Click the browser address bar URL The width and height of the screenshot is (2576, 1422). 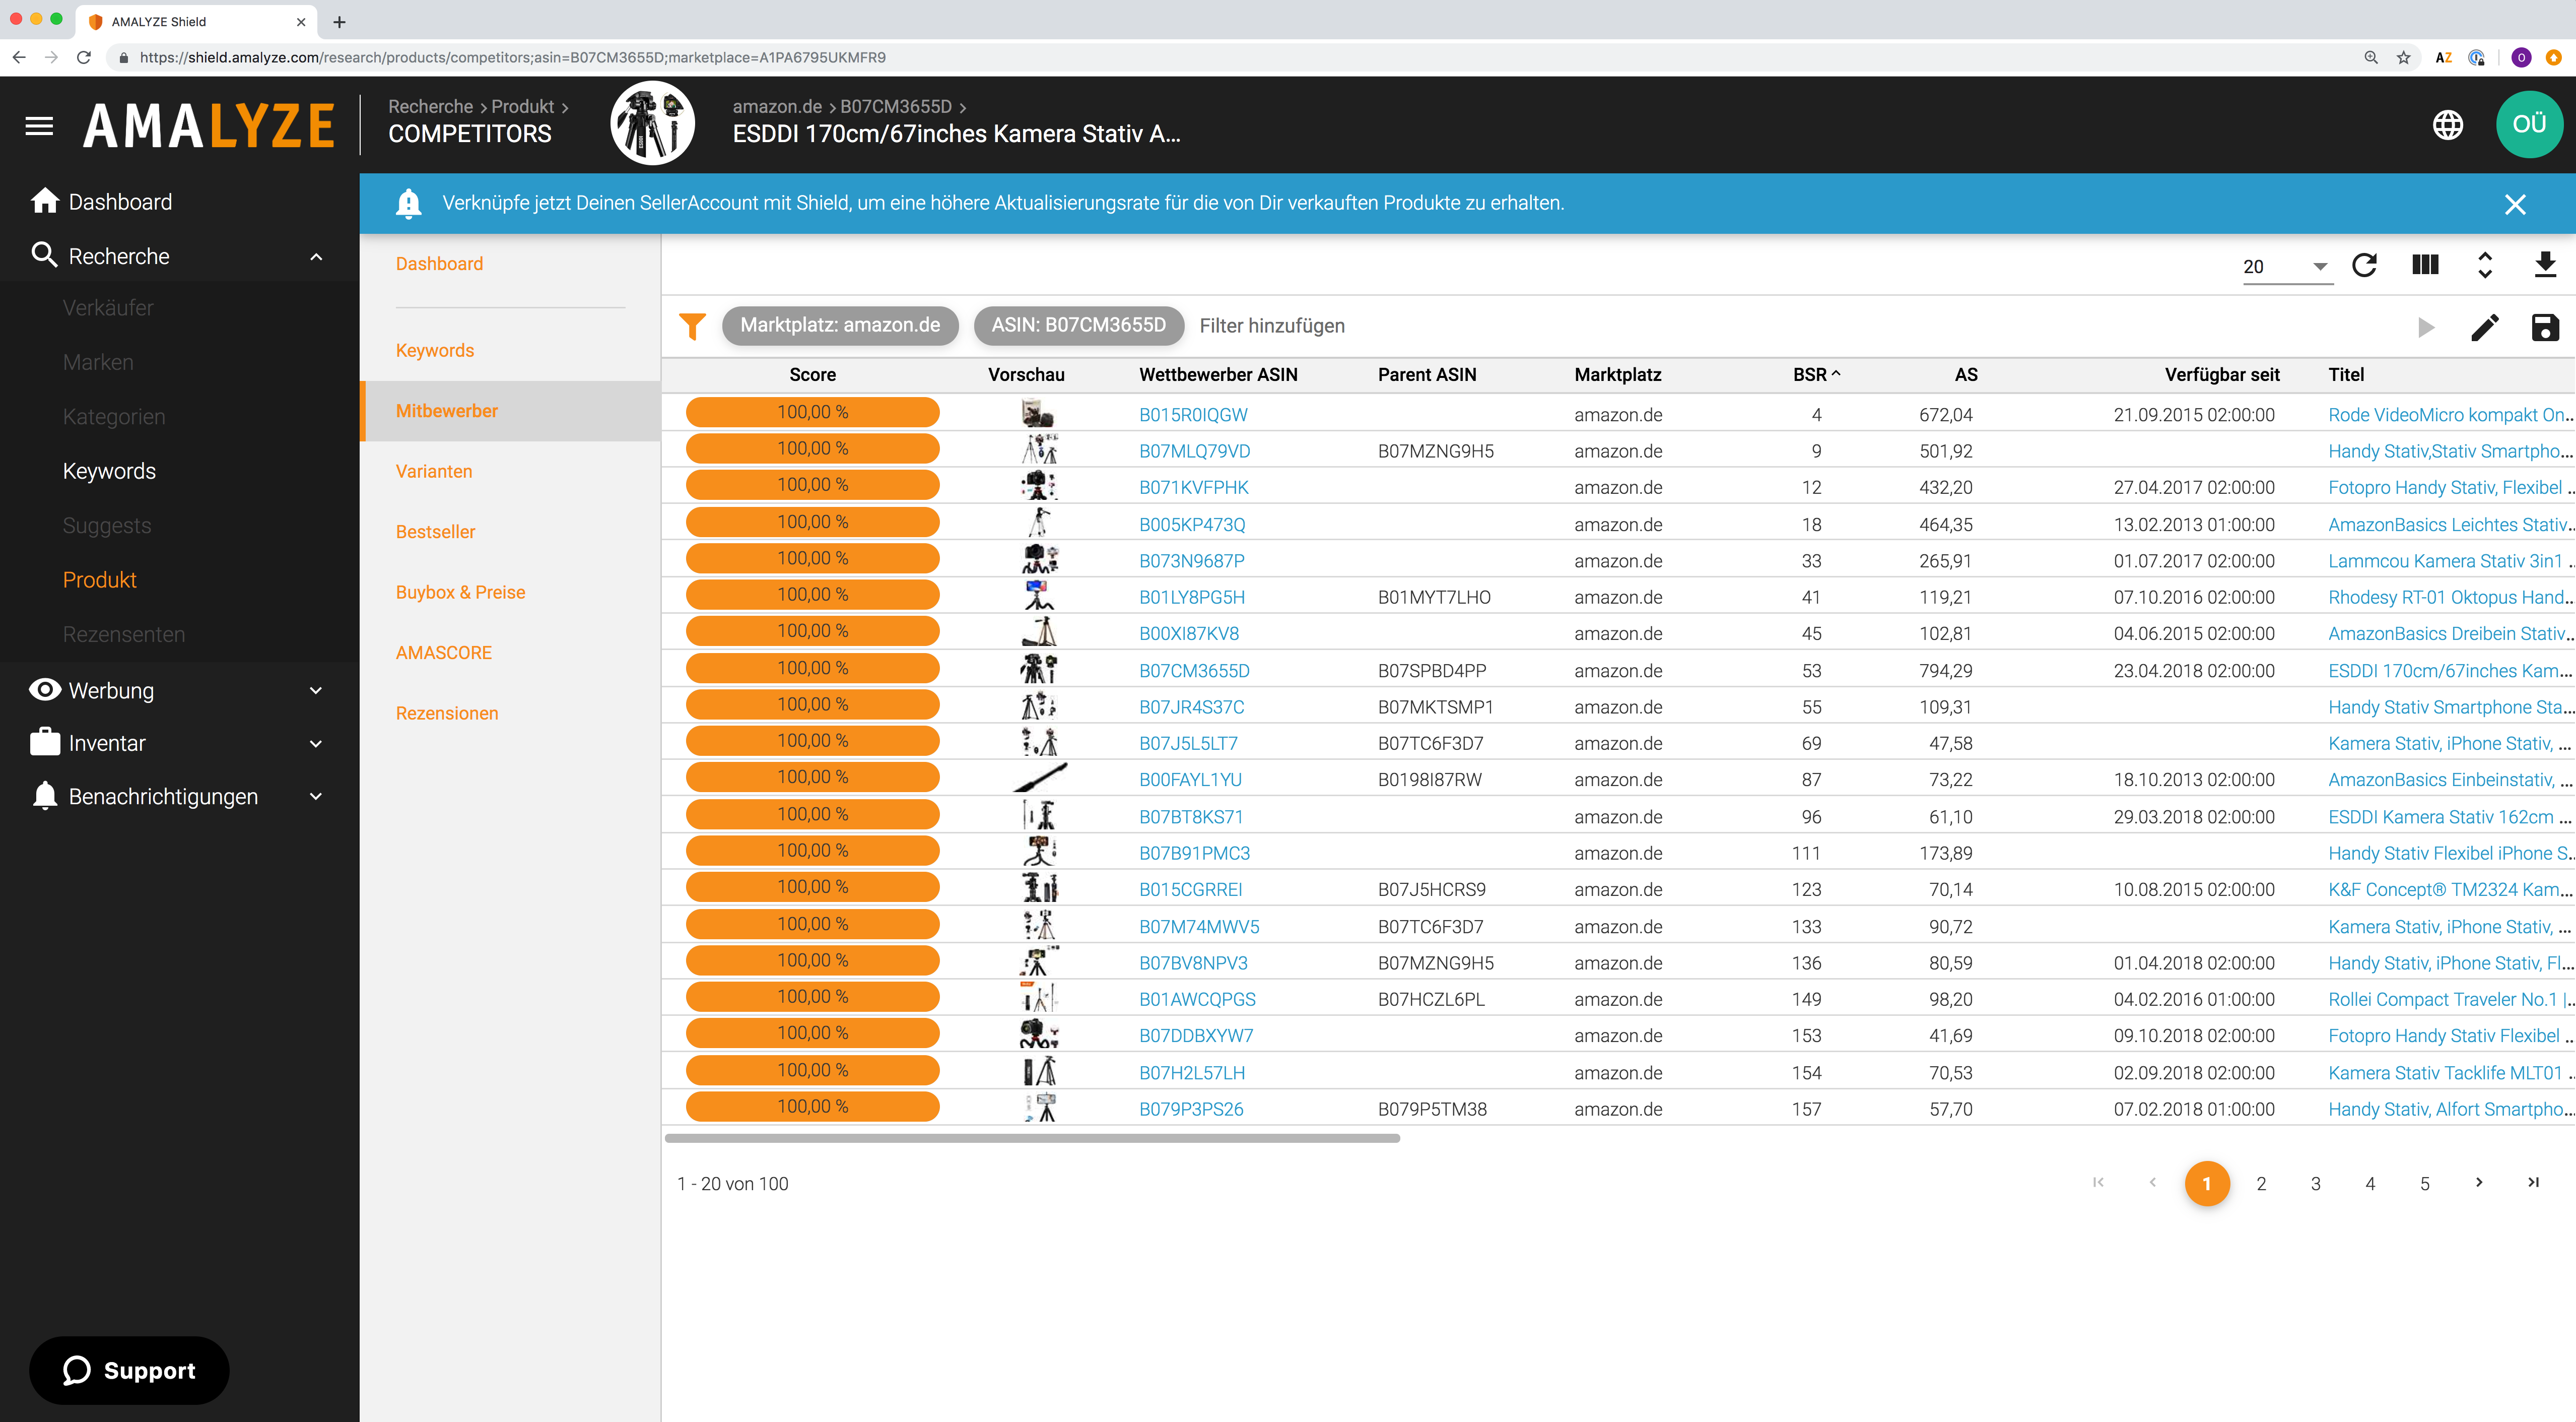513,58
